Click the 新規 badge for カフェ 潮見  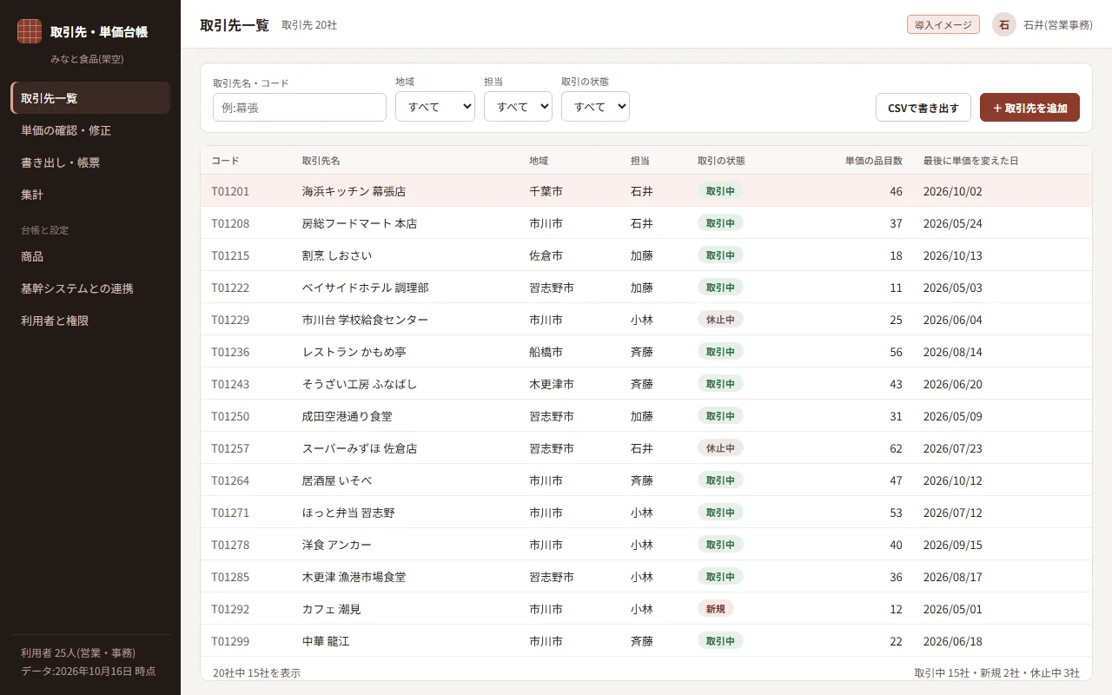pyautogui.click(x=715, y=609)
